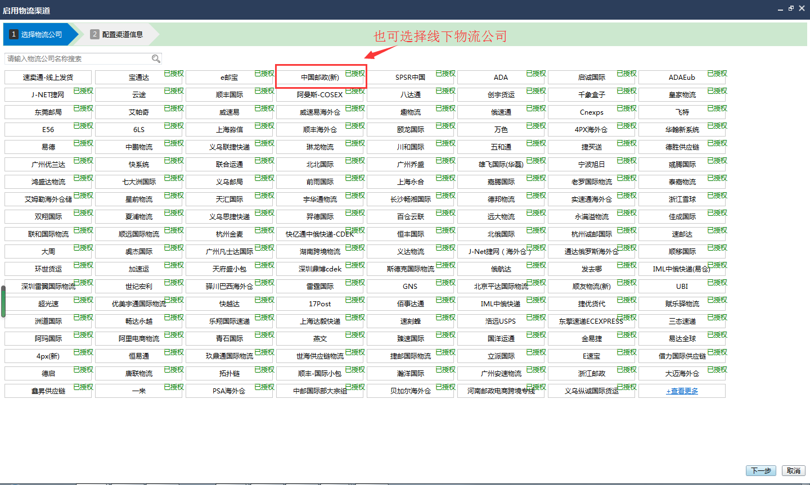Screen dimensions: 810x485
Task: Select ADAEub logistics option
Action: click(682, 78)
